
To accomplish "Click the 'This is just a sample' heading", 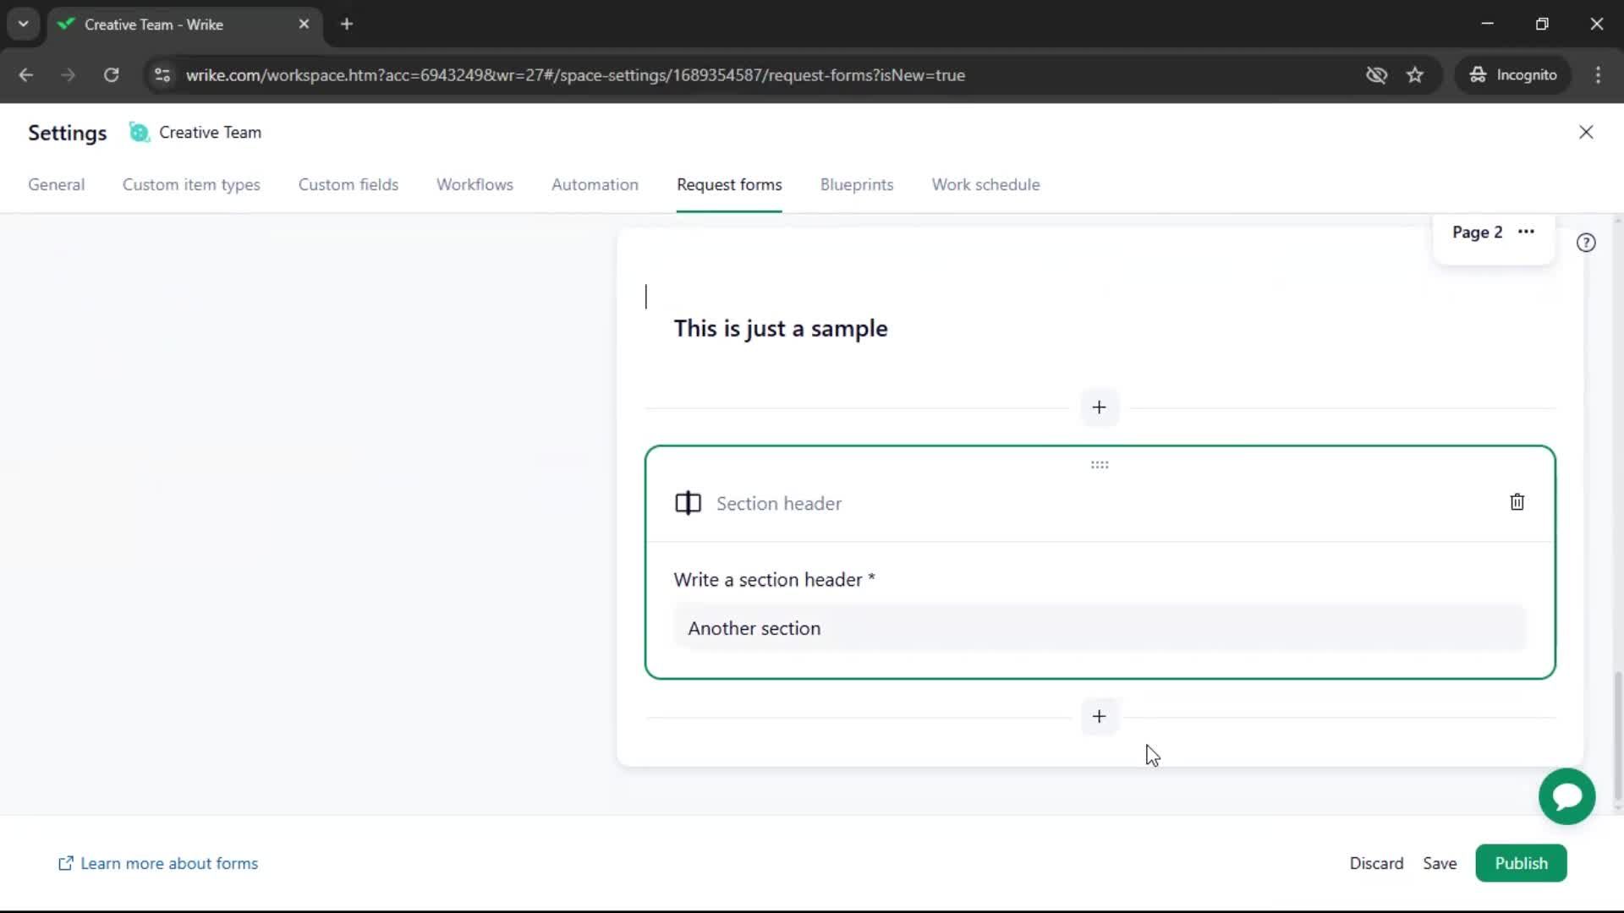I will [781, 328].
